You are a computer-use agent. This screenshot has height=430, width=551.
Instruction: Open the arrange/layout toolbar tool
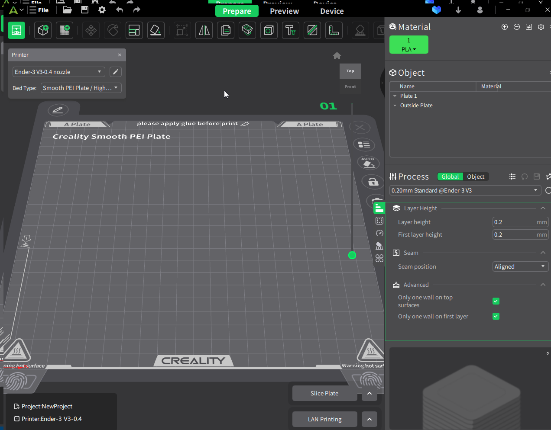(x=134, y=30)
